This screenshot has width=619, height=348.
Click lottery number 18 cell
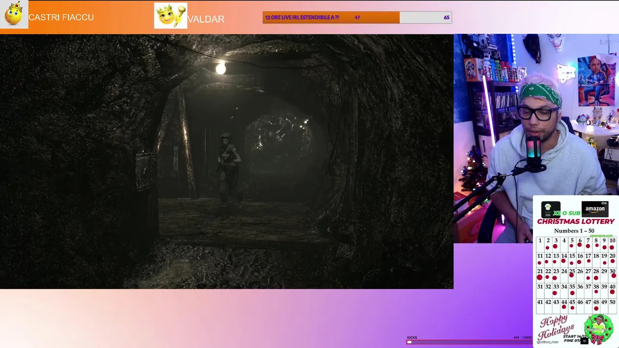pyautogui.click(x=596, y=260)
